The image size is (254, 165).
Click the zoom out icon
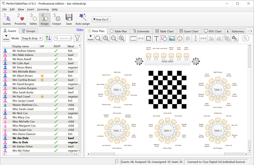[114, 38]
